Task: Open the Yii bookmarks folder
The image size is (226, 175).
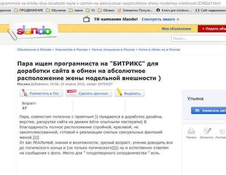Action: coord(90,10)
